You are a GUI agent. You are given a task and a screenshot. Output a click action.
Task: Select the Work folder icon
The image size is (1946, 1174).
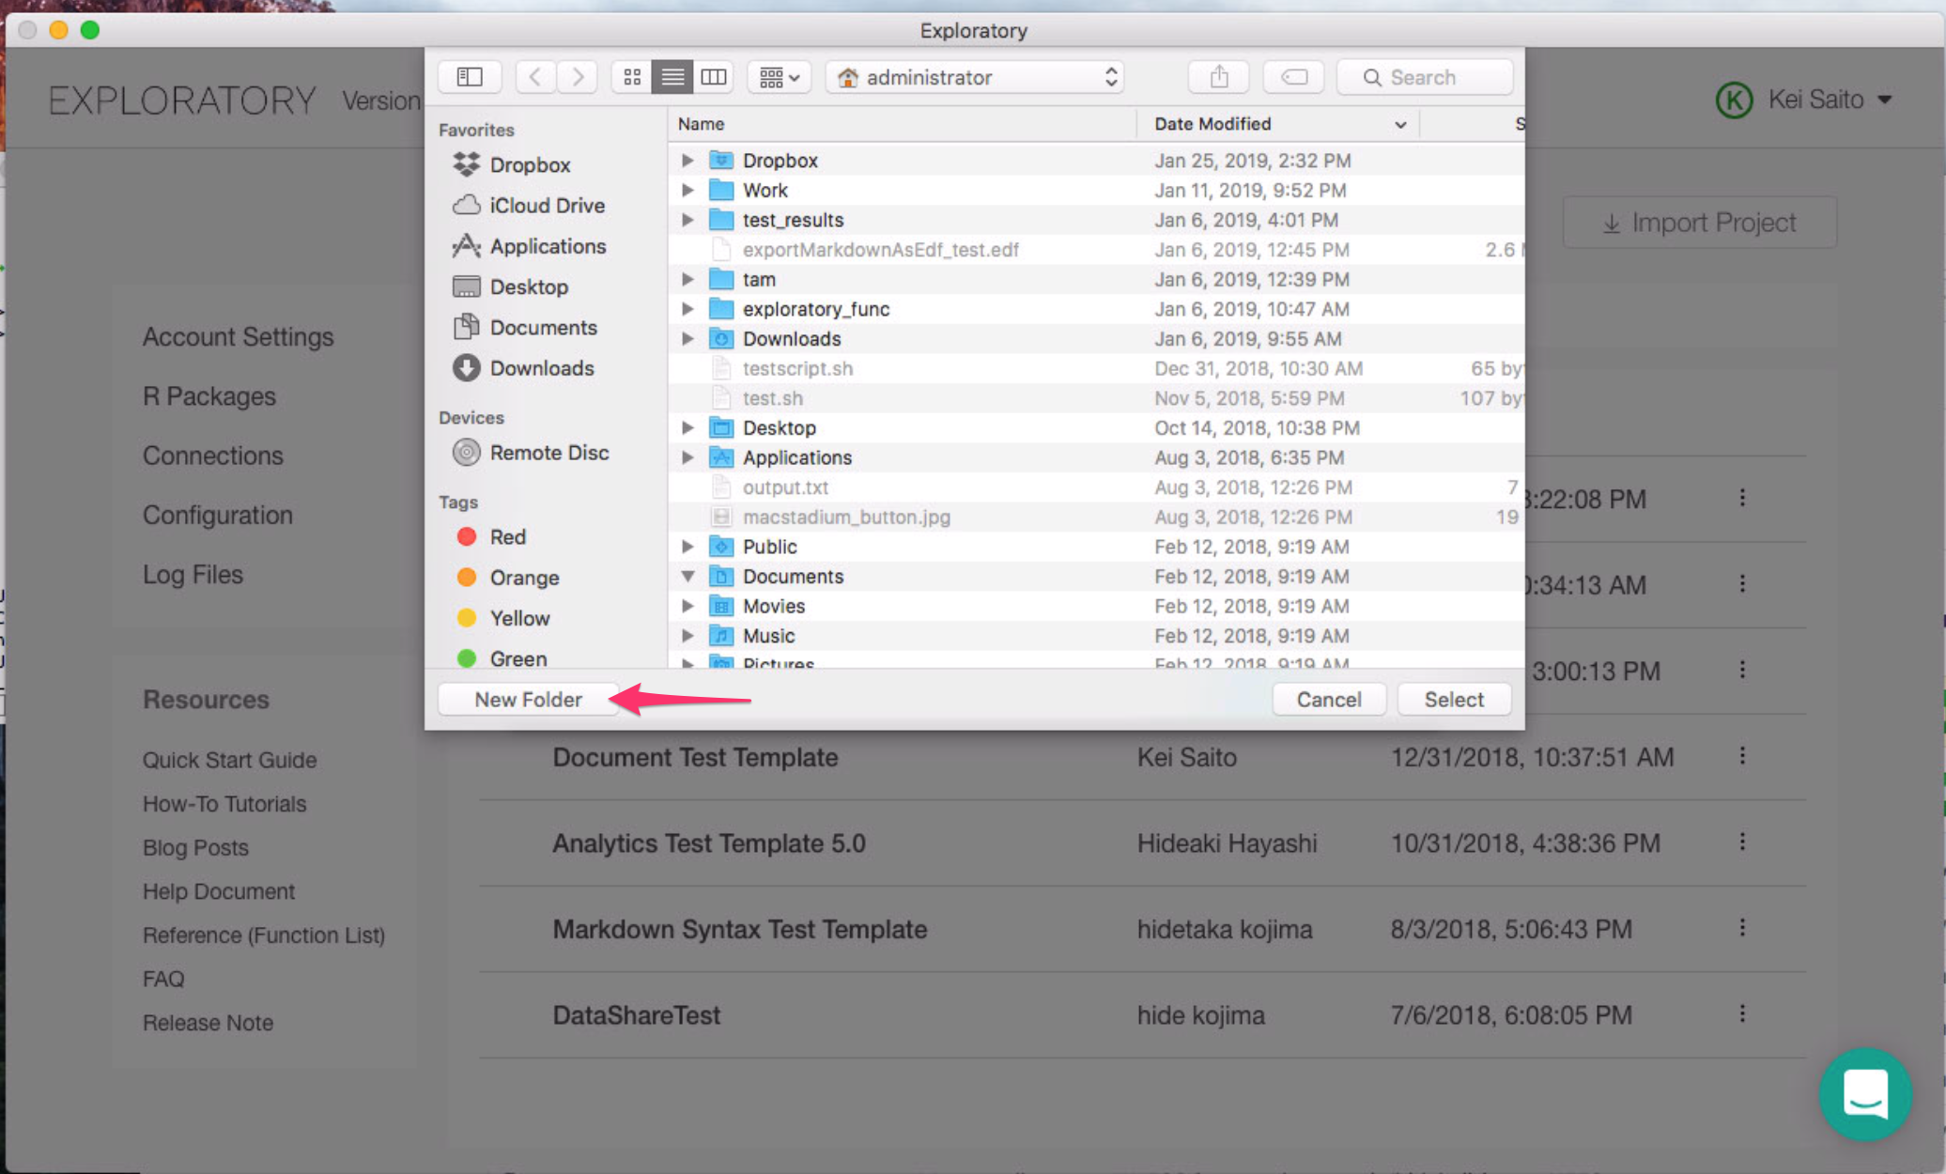pos(721,190)
